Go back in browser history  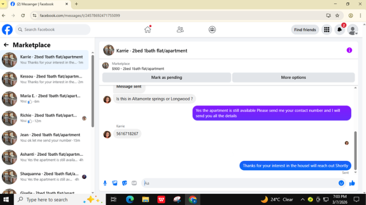point(4,15)
